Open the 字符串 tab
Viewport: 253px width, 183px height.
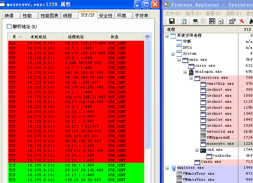click(x=141, y=15)
